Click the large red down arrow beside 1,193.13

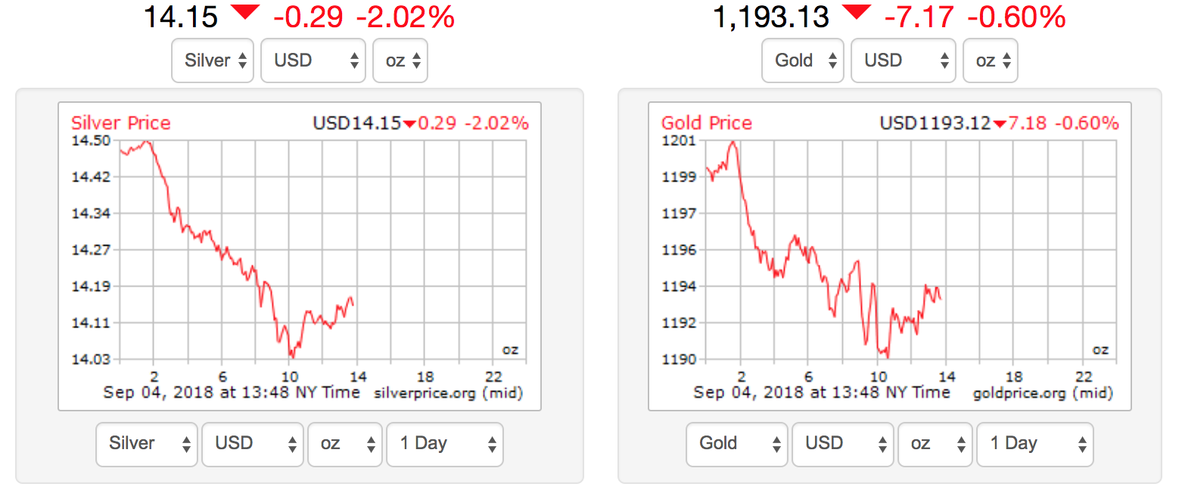click(857, 13)
